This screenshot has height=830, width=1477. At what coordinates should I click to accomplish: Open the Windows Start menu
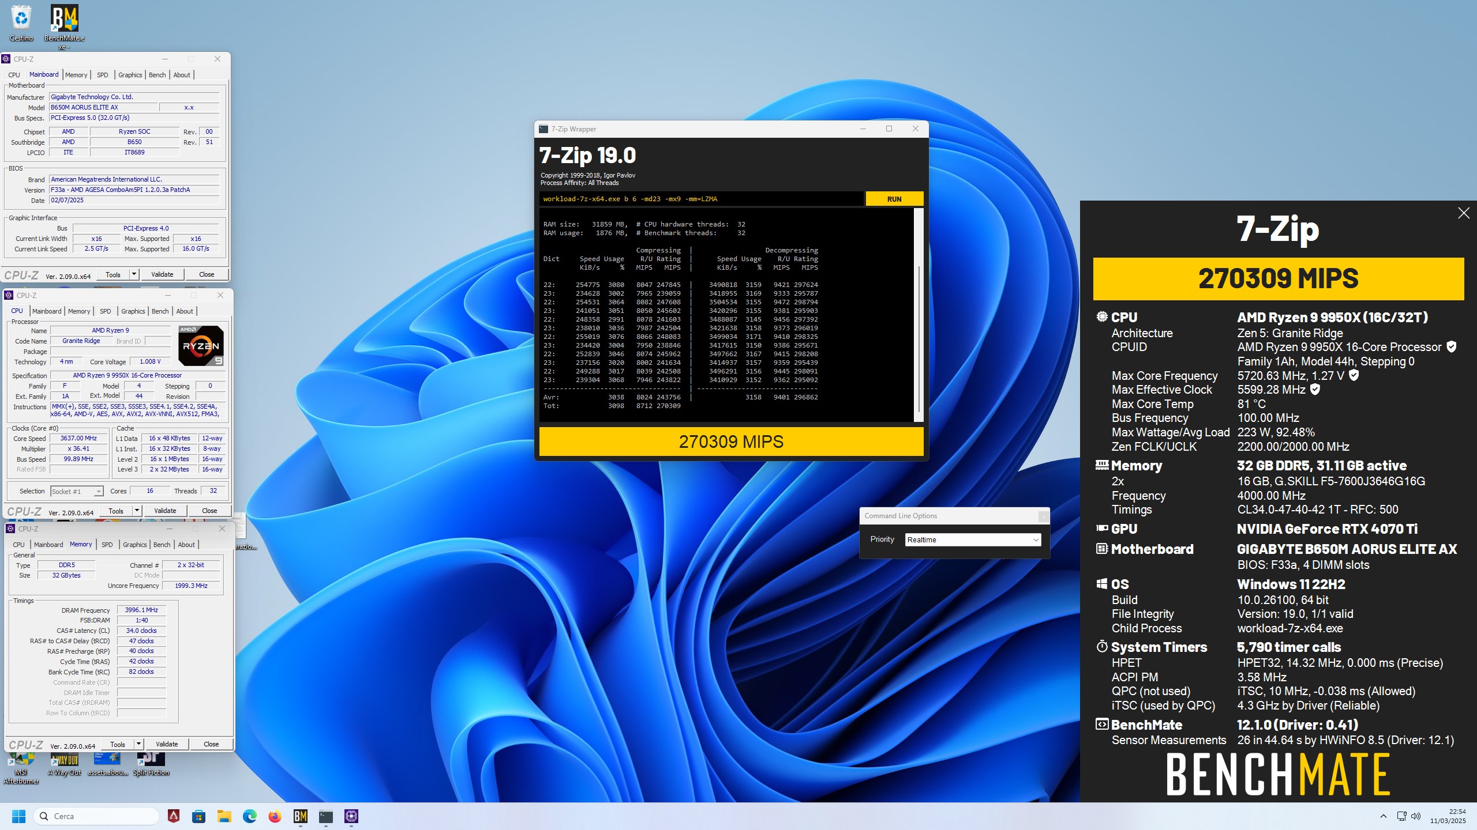click(18, 816)
